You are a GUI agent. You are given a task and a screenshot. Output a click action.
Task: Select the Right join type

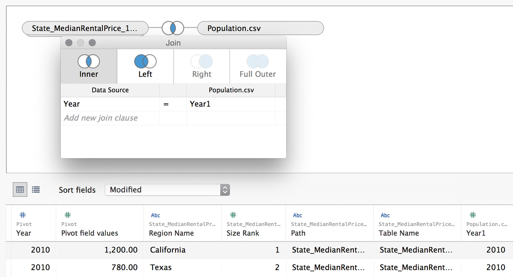click(x=202, y=66)
